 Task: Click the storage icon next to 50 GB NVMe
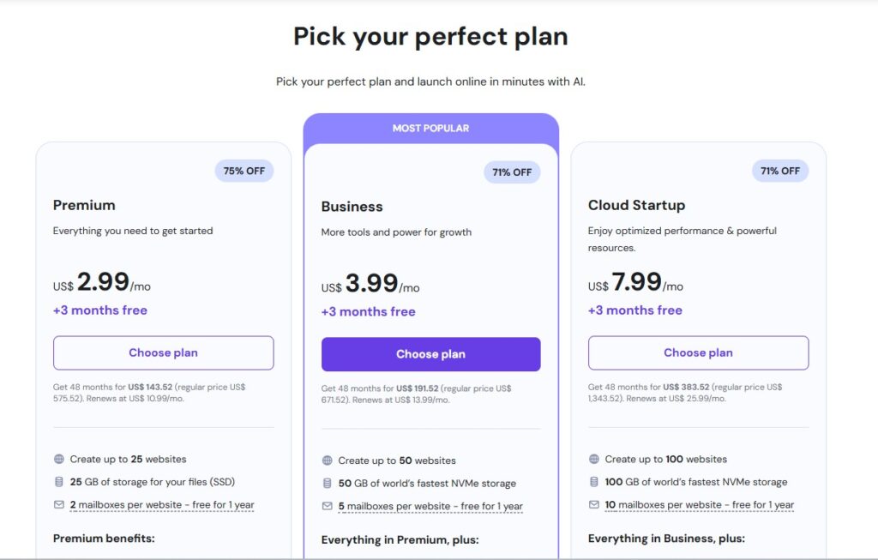[327, 484]
